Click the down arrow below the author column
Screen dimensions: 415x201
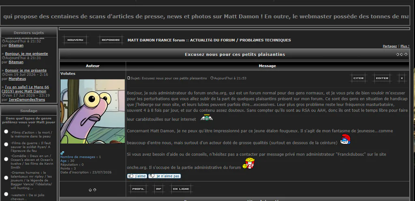95,190
